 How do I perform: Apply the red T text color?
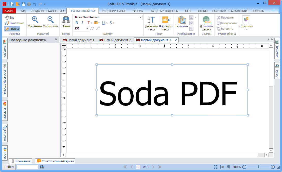[x=88, y=23]
